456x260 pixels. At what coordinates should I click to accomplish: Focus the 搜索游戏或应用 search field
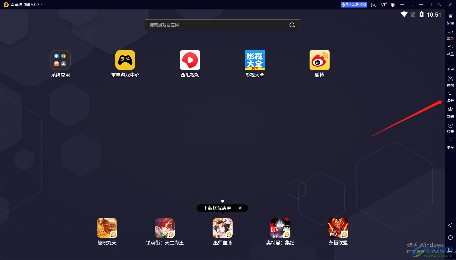223,25
